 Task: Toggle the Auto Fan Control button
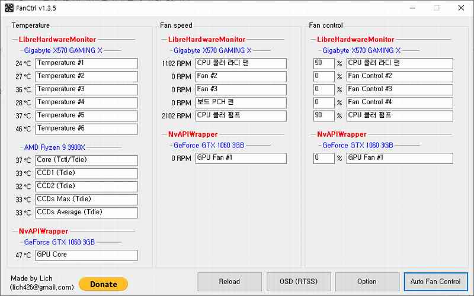(435, 282)
